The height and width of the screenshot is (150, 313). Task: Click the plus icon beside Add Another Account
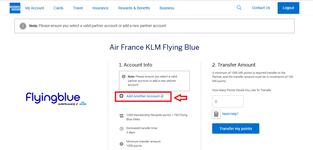121,96
